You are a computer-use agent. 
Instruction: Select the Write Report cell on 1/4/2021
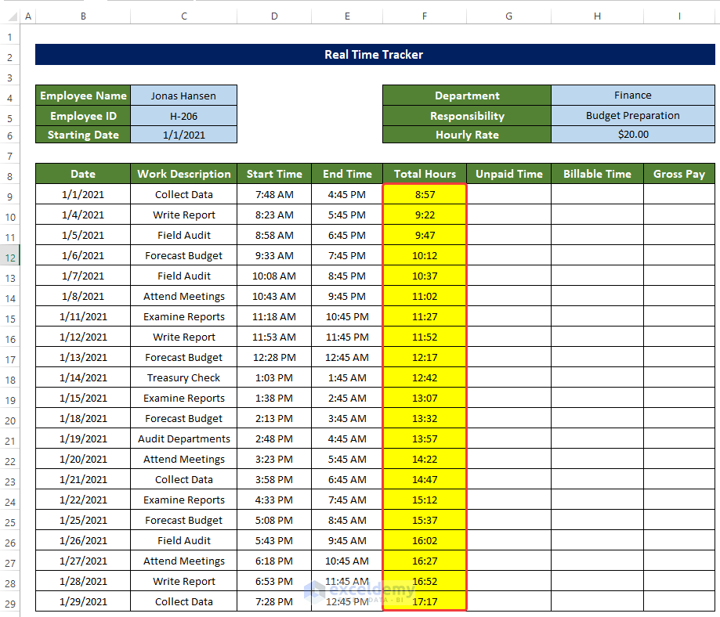point(183,215)
